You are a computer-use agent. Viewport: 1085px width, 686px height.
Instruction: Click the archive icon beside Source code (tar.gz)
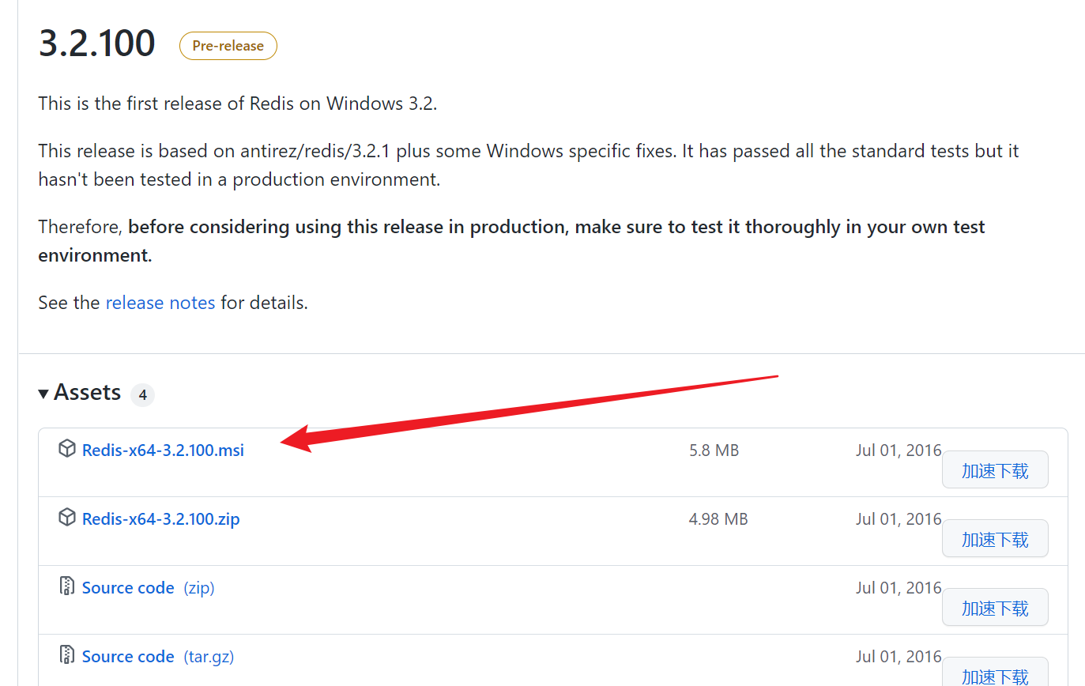(x=67, y=655)
